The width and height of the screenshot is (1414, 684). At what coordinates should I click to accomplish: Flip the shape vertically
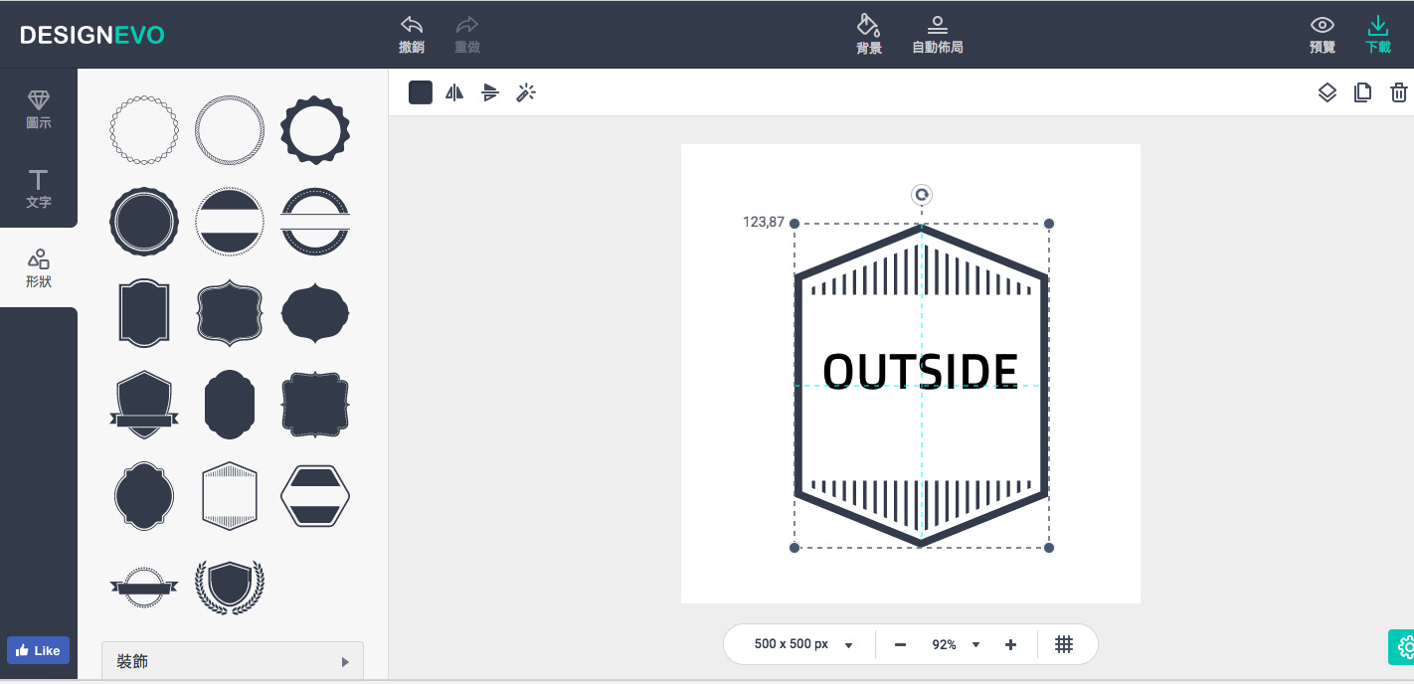(490, 92)
